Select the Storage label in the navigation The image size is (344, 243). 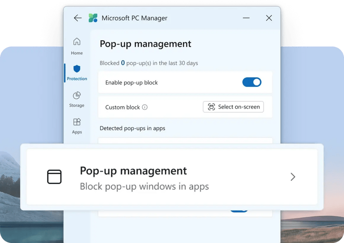click(x=77, y=105)
